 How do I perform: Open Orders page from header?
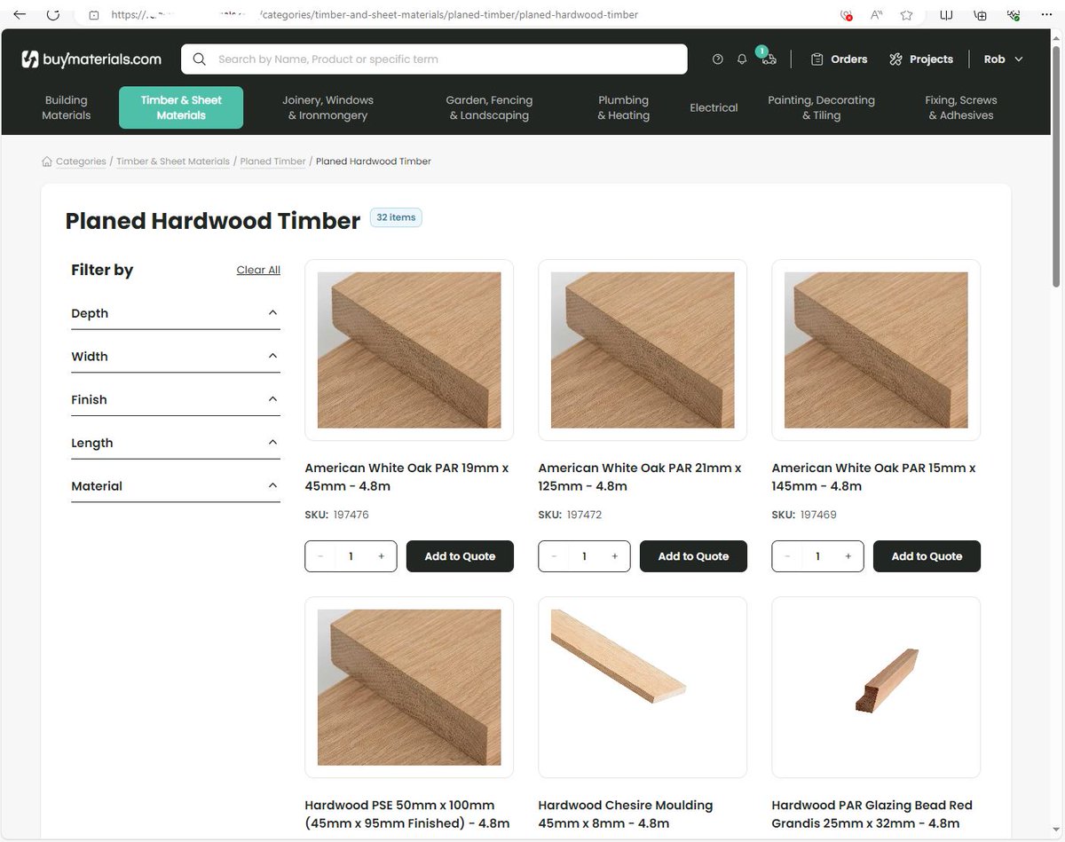coord(839,59)
